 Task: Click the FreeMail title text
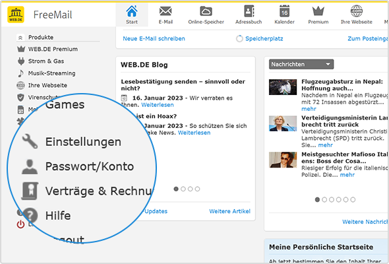(x=53, y=15)
